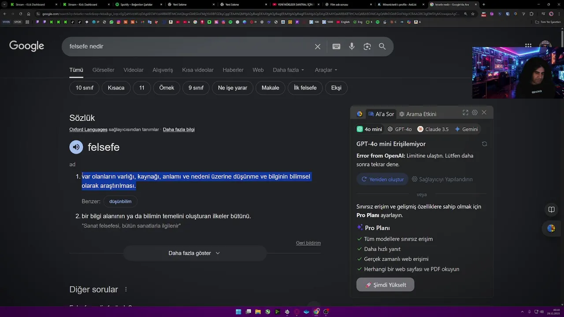Viewport: 564px width, 317px height.
Task: Close the AI assistant panel
Action: pos(484,113)
